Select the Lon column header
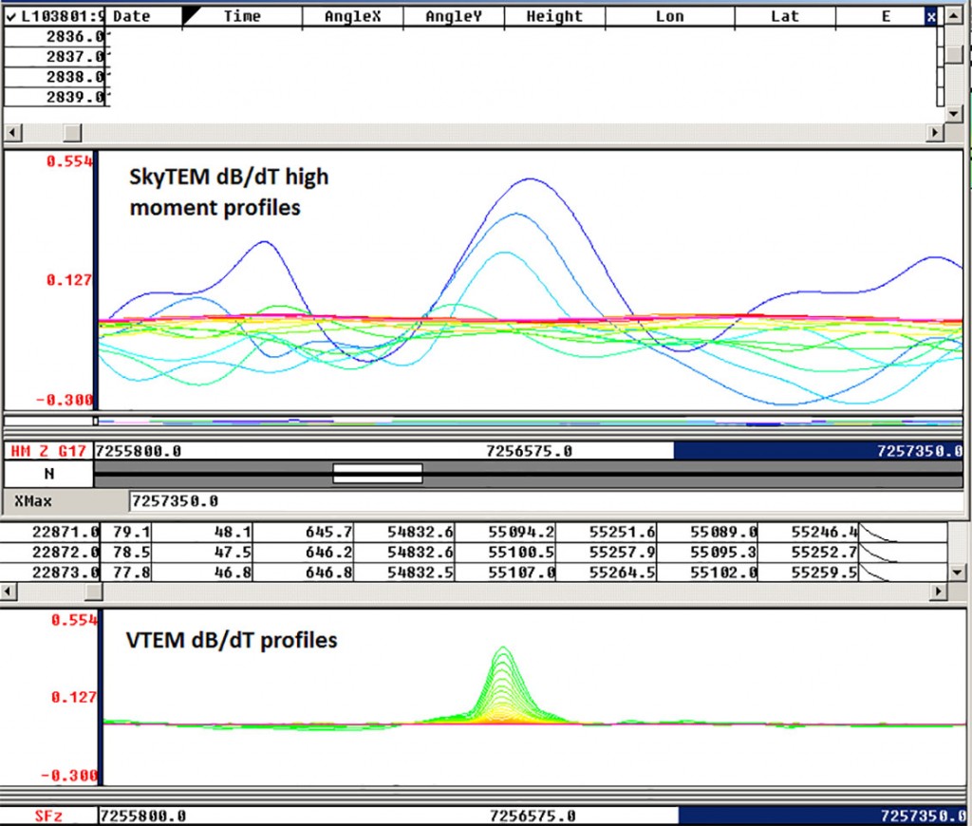 pos(670,15)
